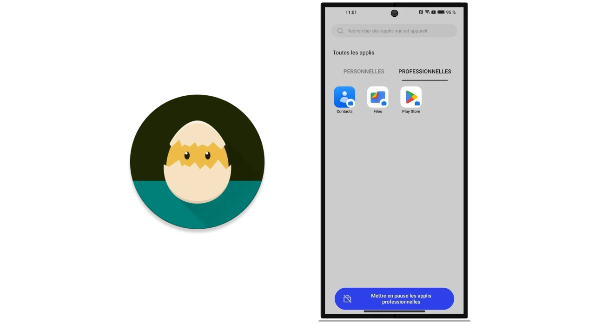Tap the bottom navigation gesture handle
595x324 pixels.
[x=394, y=311]
